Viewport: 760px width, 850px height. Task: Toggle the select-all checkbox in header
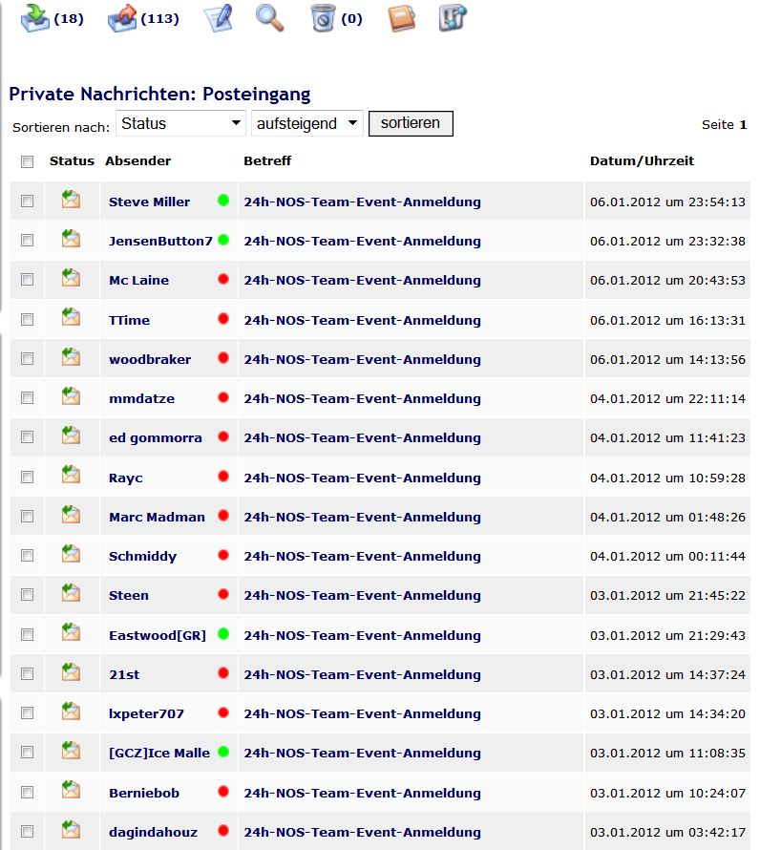[28, 161]
